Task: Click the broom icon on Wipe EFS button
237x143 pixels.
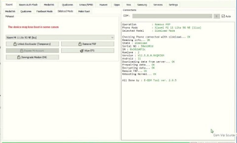Action: (x=82, y=51)
